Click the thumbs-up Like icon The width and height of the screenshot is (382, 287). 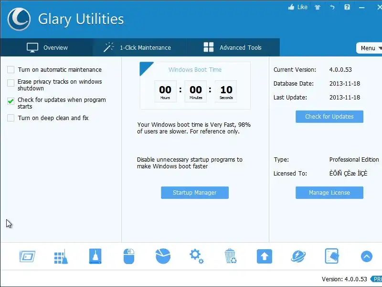click(x=291, y=7)
